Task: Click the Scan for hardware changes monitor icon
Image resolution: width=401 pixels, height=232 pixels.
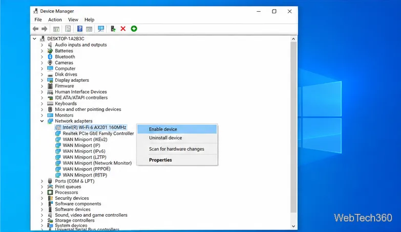Action: tap(101, 29)
